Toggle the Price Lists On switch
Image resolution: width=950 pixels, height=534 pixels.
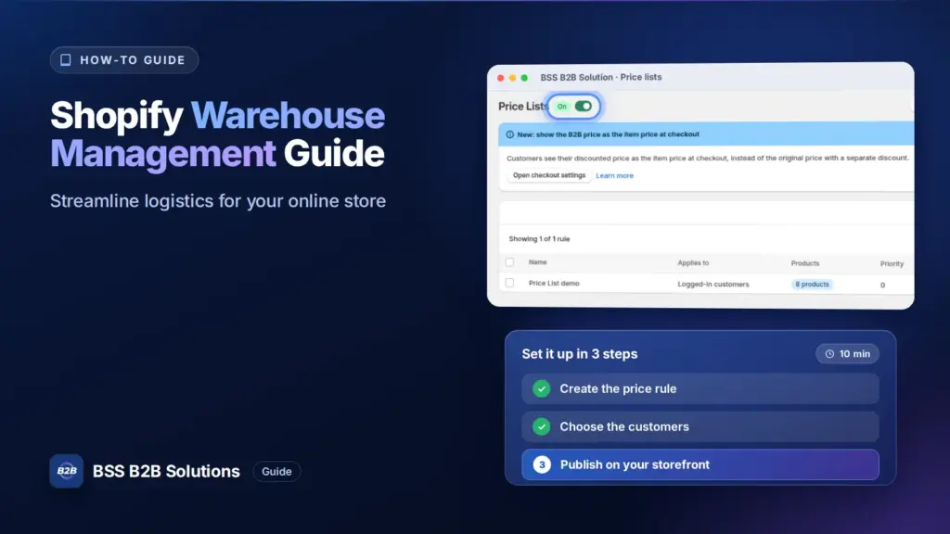(x=583, y=107)
